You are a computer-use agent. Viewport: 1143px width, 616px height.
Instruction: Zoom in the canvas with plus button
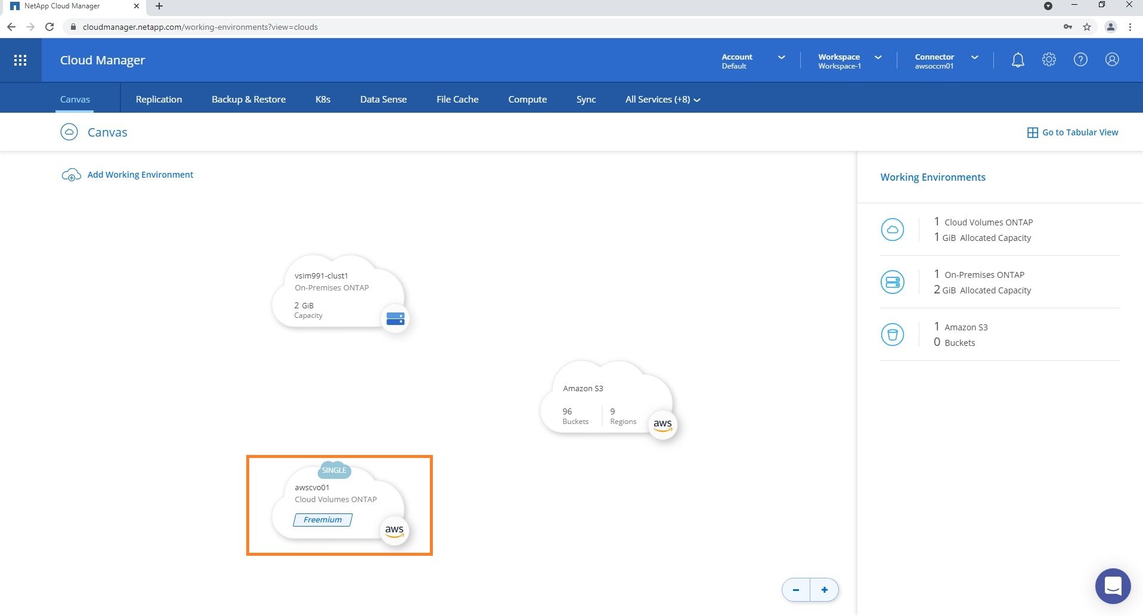pyautogui.click(x=825, y=590)
